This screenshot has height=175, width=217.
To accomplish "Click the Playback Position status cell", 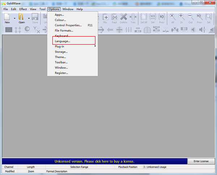I will point(128,167).
